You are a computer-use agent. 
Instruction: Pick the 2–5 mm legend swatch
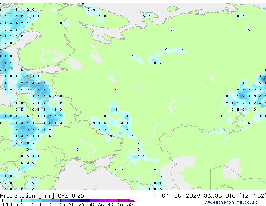click(36, 201)
